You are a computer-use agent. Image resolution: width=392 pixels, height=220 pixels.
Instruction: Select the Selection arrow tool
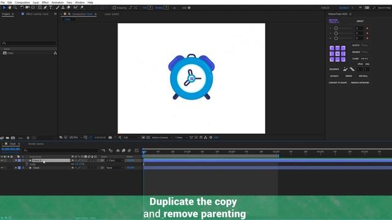4,8
